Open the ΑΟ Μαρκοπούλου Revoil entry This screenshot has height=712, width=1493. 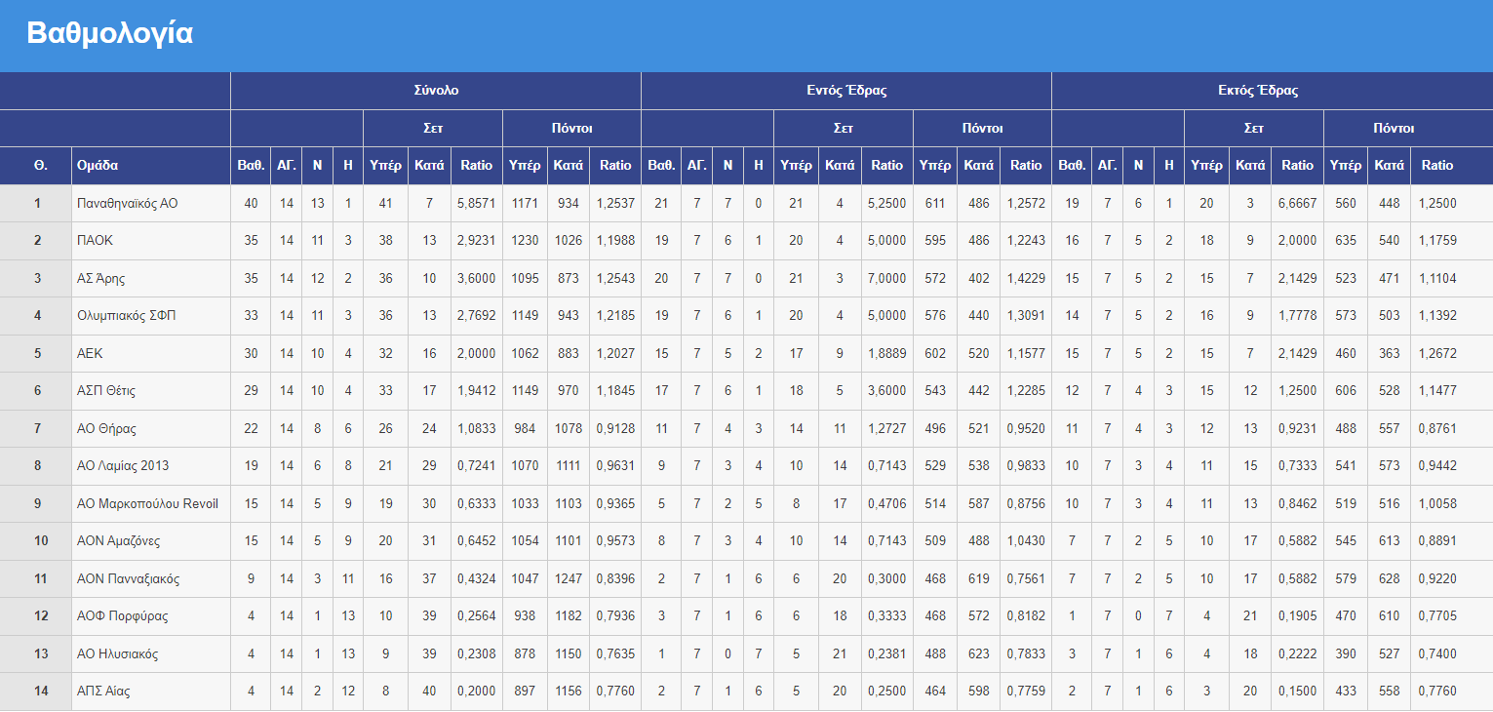tap(147, 504)
